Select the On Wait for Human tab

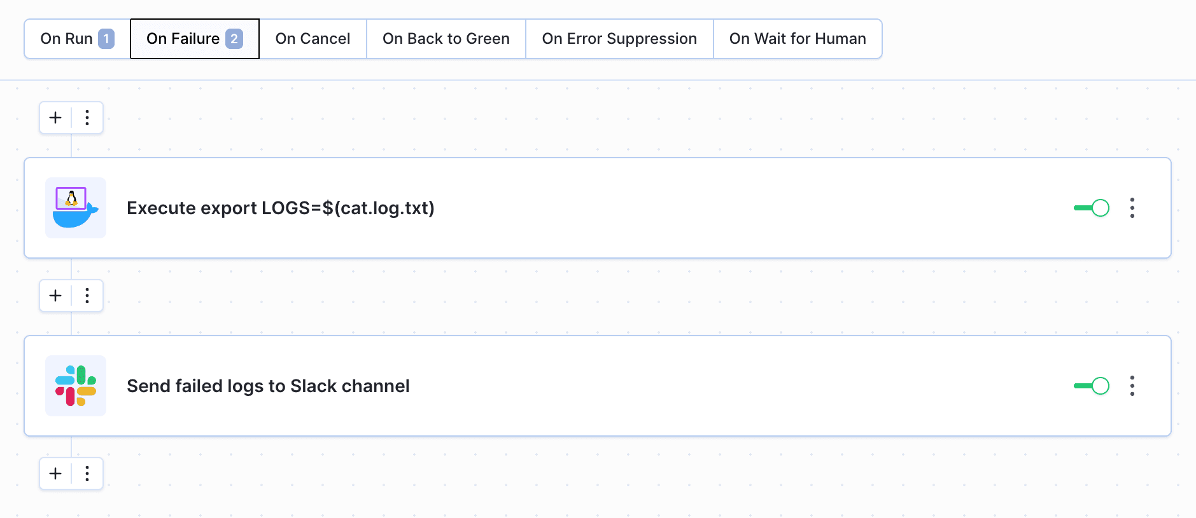[797, 39]
